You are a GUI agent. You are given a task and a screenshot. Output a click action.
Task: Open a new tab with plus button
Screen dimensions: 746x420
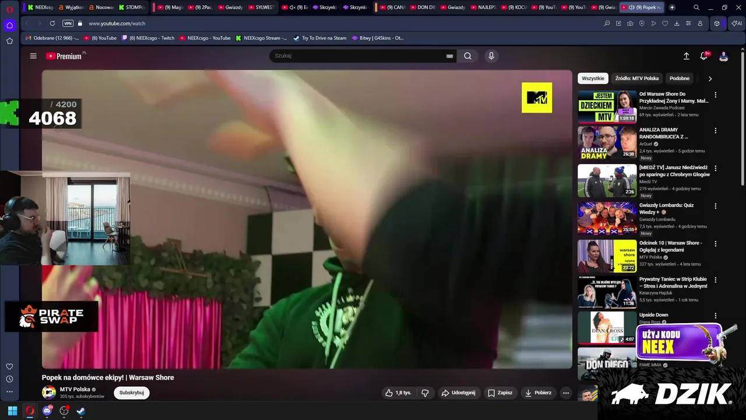point(672,8)
